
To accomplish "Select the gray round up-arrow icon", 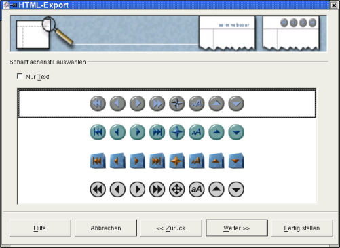I will point(216,104).
